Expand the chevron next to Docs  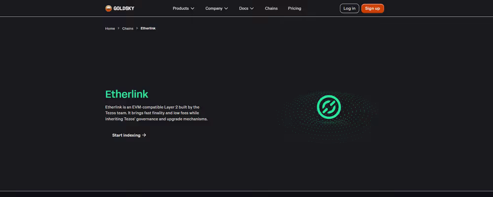252,8
